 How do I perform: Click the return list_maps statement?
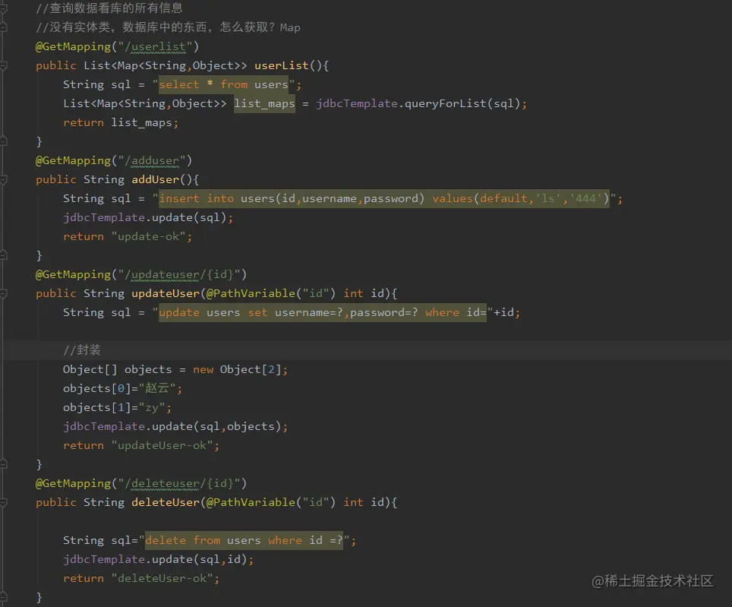pos(121,122)
